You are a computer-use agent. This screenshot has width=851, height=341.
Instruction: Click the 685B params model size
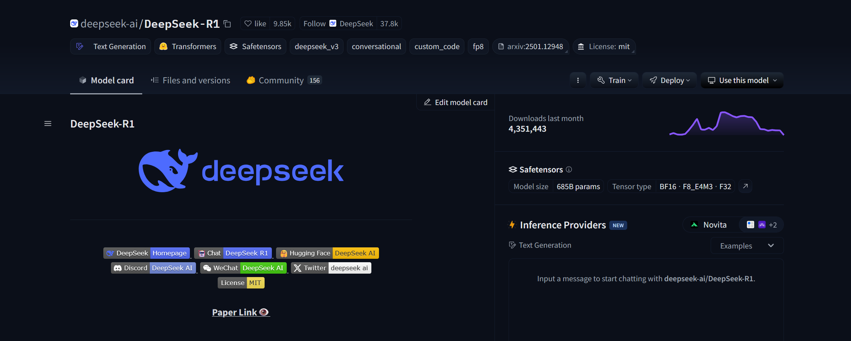[x=578, y=186]
